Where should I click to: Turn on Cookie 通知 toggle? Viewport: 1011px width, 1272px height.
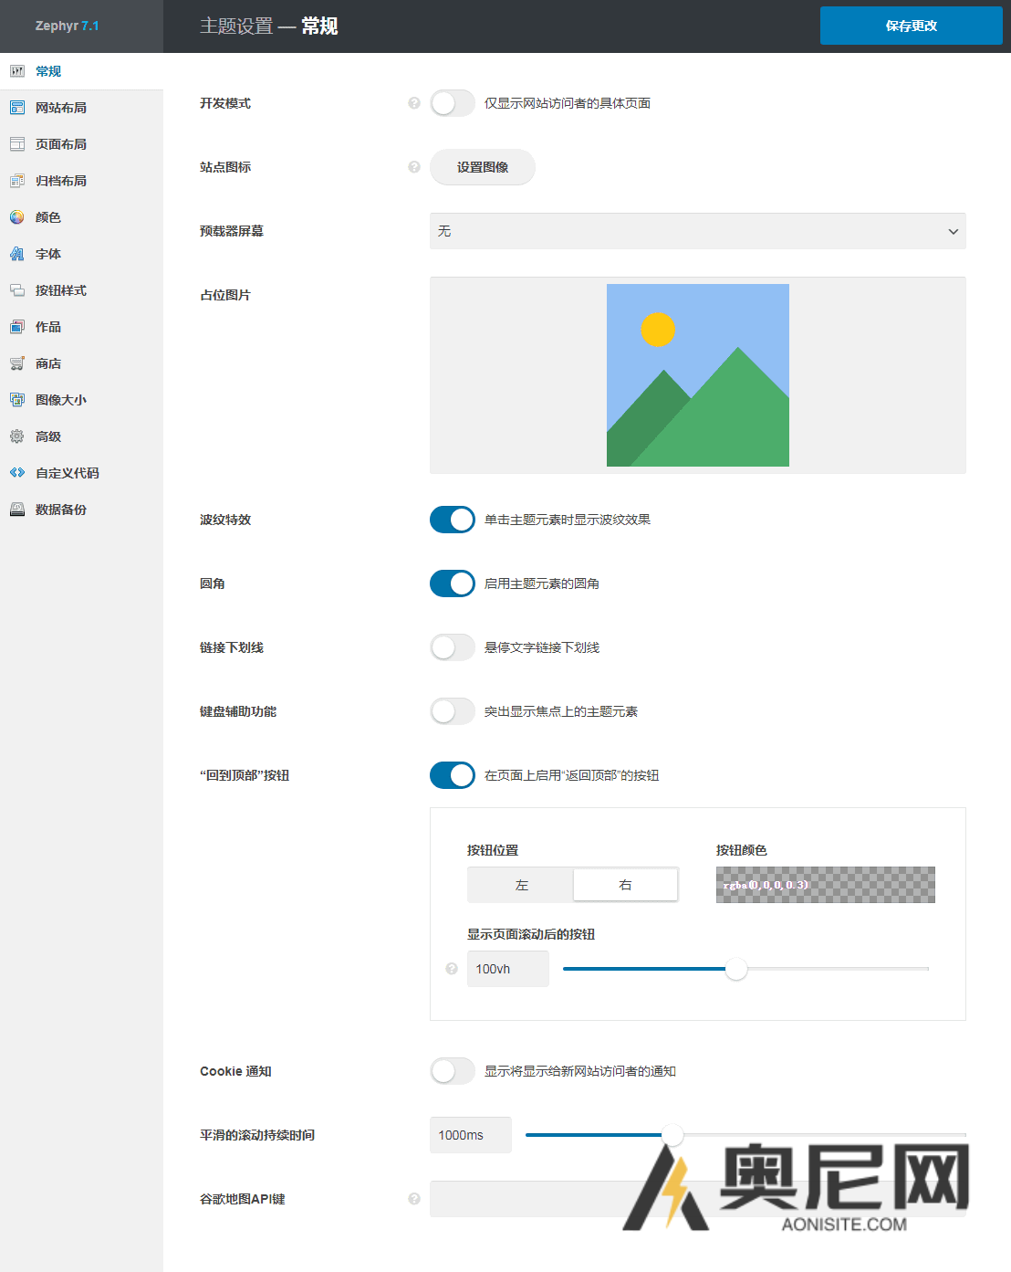(x=453, y=1071)
